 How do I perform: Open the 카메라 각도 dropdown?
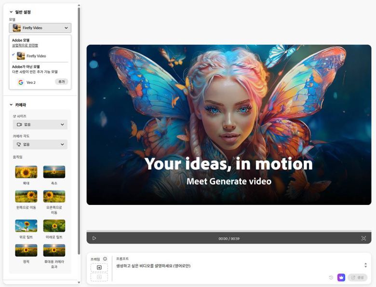(40, 144)
